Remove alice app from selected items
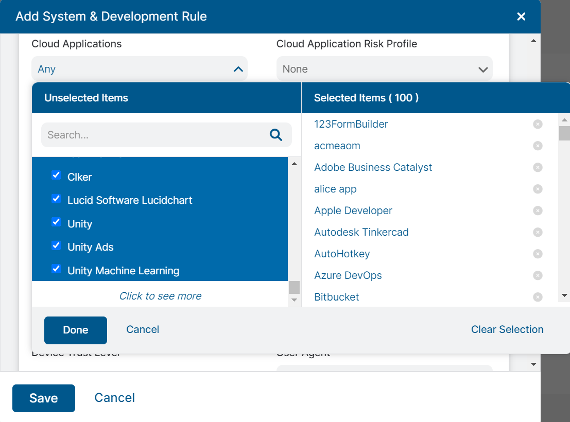This screenshot has width=570, height=422. pos(538,189)
